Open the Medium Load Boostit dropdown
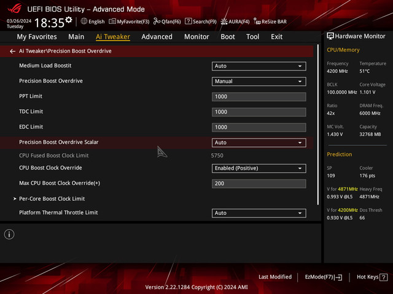The width and height of the screenshot is (393, 294). tap(259, 66)
